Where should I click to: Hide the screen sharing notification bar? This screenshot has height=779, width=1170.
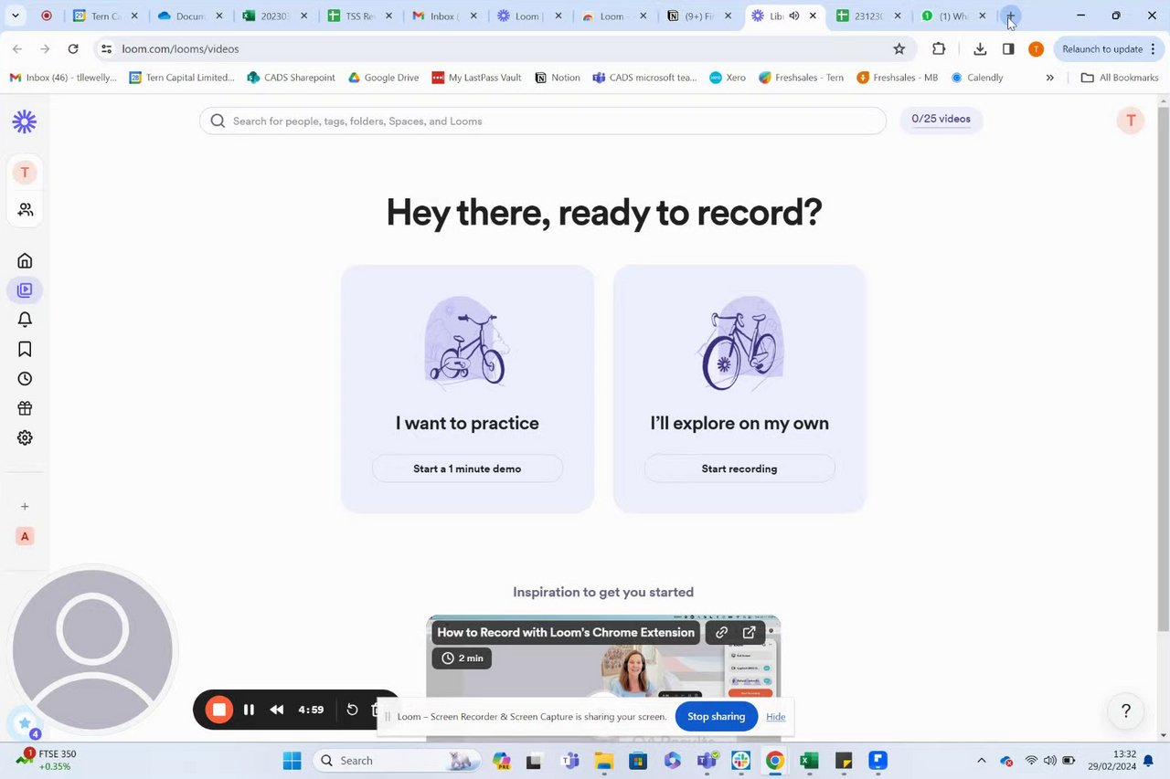(775, 717)
